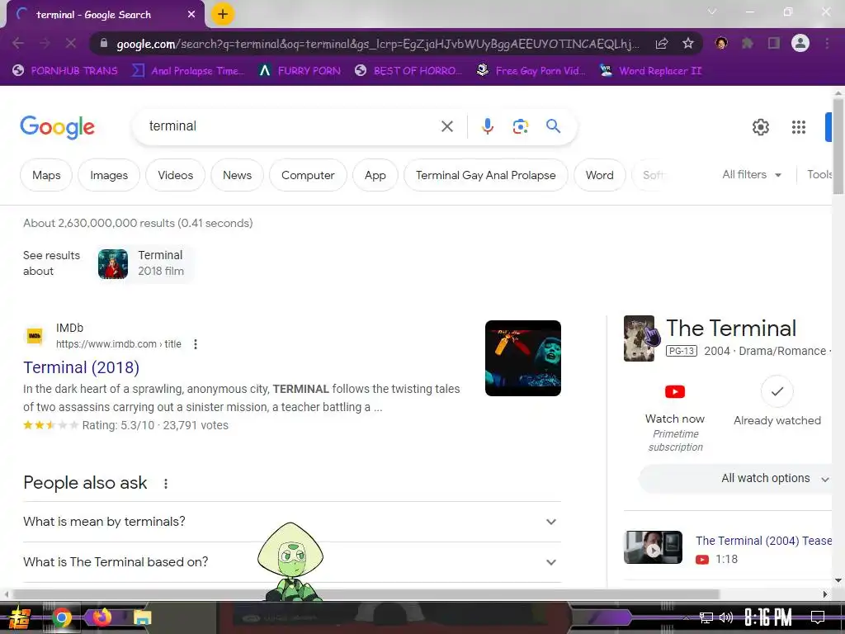Filter results by Videos
845x634 pixels.
[x=175, y=175]
